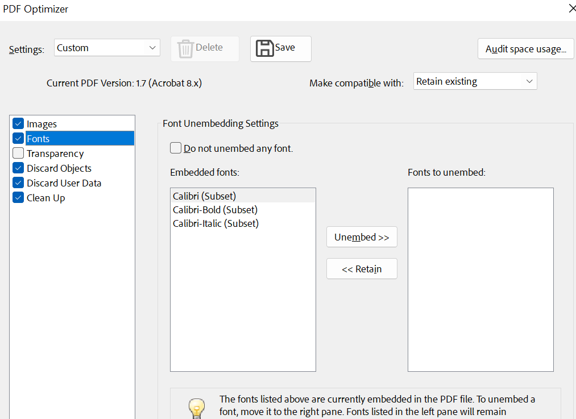
Task: Select Calibri-Italic (Subset) font entry
Action: [x=216, y=223]
